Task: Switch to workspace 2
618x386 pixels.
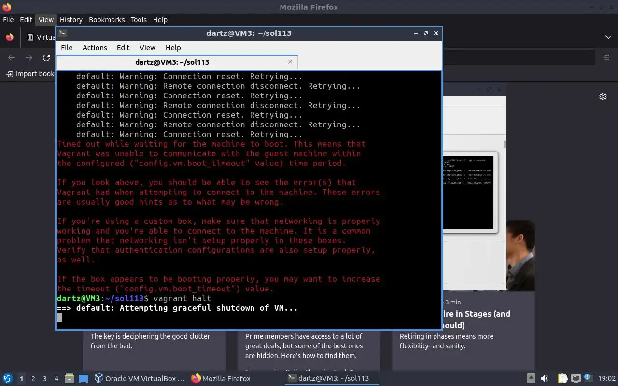Action: (x=33, y=379)
